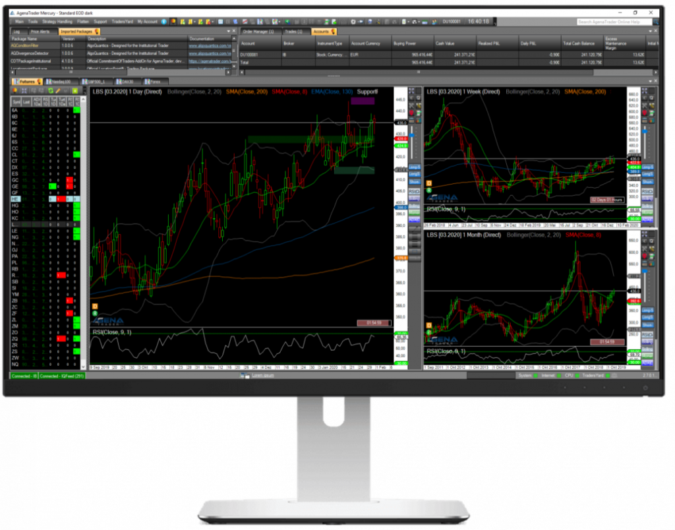Click the green R marker on the 1 Day chart

click(95, 313)
